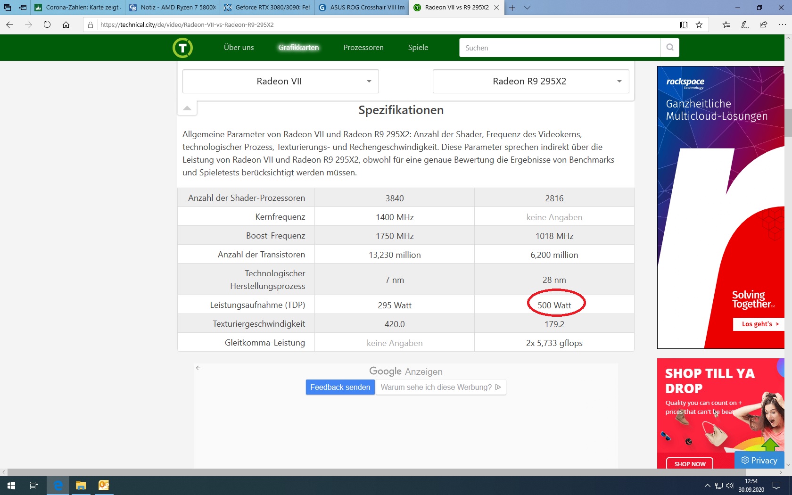Screen dimensions: 792x495
Task: Show hidden system tray icons
Action: (x=707, y=486)
